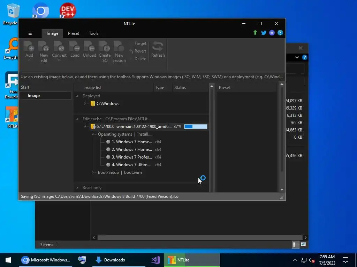The width and height of the screenshot is (357, 267).
Task: Collapse the Edit cache group
Action: (77, 119)
